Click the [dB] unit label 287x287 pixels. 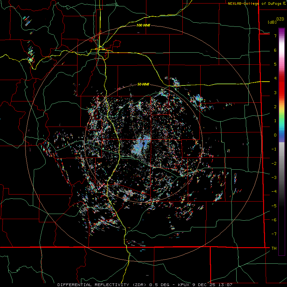(272, 22)
